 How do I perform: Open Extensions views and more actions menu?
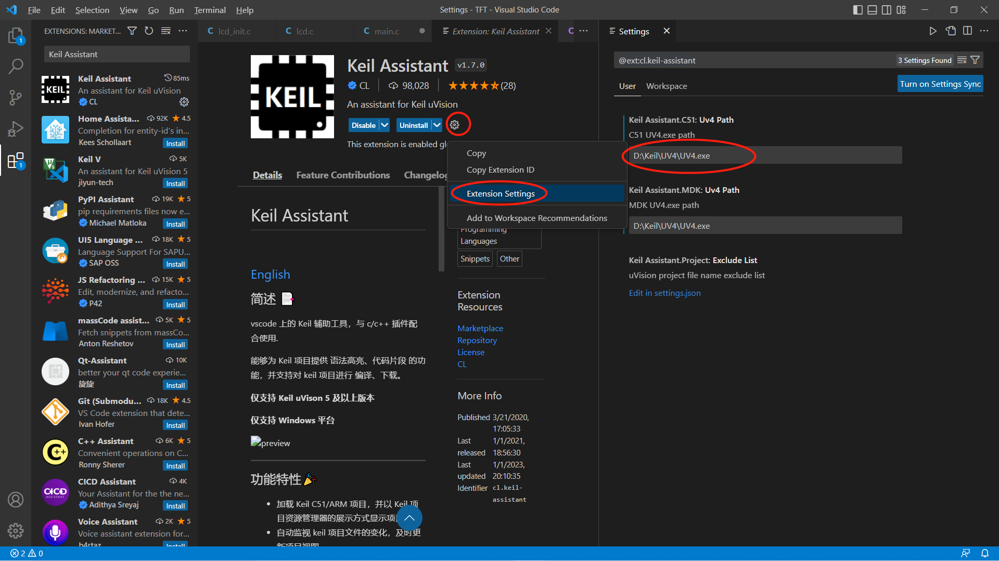point(183,31)
